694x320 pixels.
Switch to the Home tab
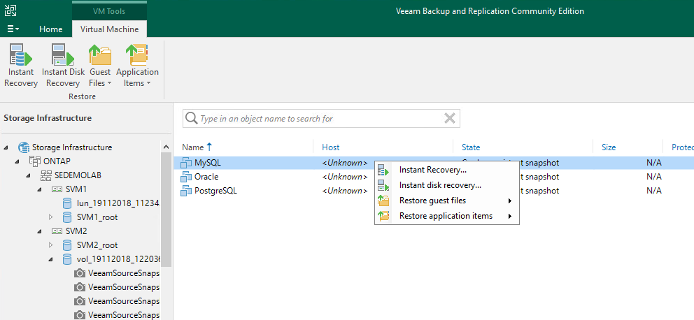pos(51,29)
